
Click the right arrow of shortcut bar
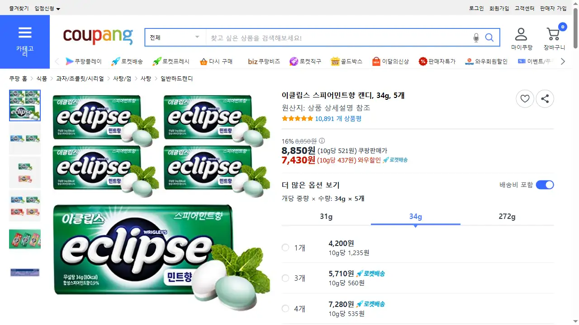(563, 61)
